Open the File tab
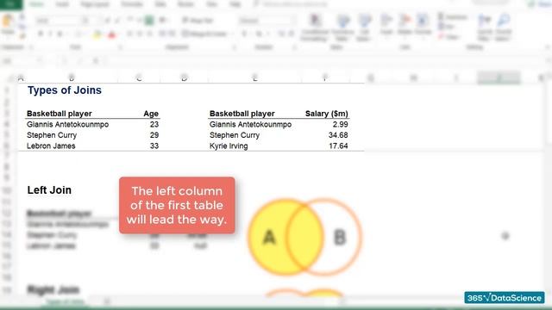This screenshot has width=552, height=310. (10, 4)
